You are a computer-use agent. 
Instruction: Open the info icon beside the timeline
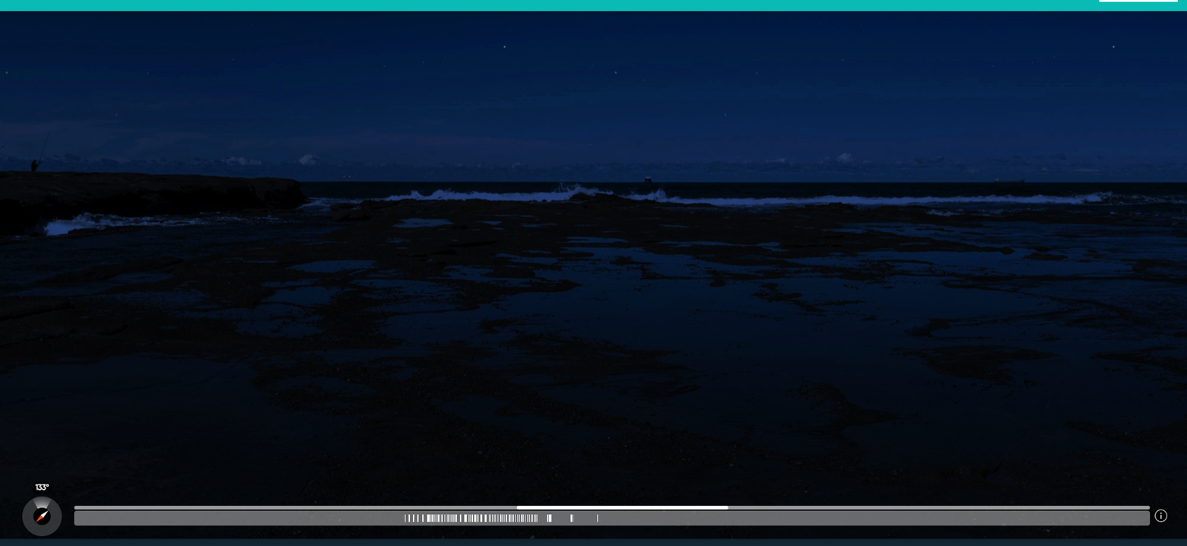click(1160, 516)
